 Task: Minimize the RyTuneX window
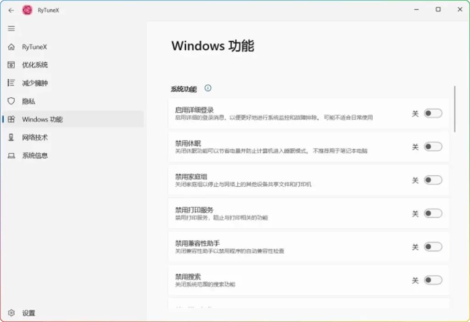[416, 10]
